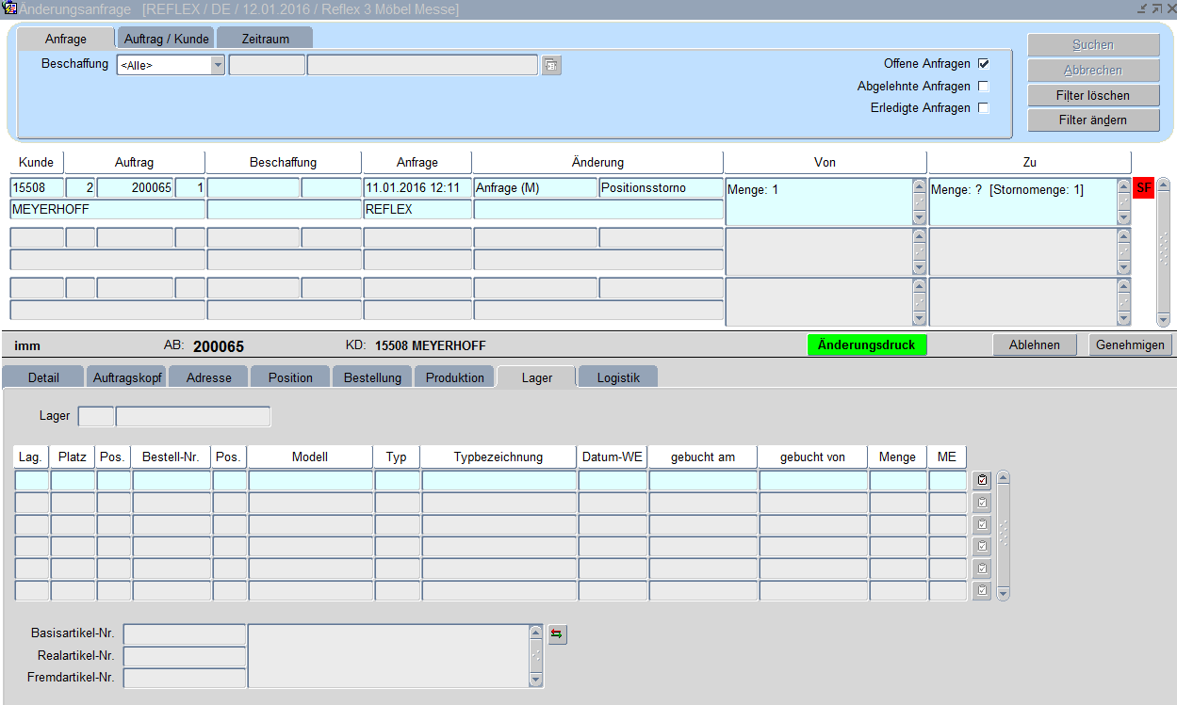
Task: Switch to the Auftrag / Kunde tab
Action: coord(165,39)
